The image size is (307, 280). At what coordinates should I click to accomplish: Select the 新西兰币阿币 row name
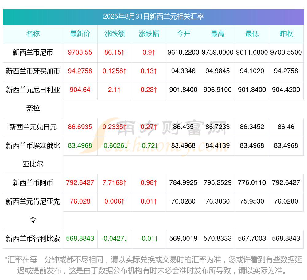pos(33,183)
